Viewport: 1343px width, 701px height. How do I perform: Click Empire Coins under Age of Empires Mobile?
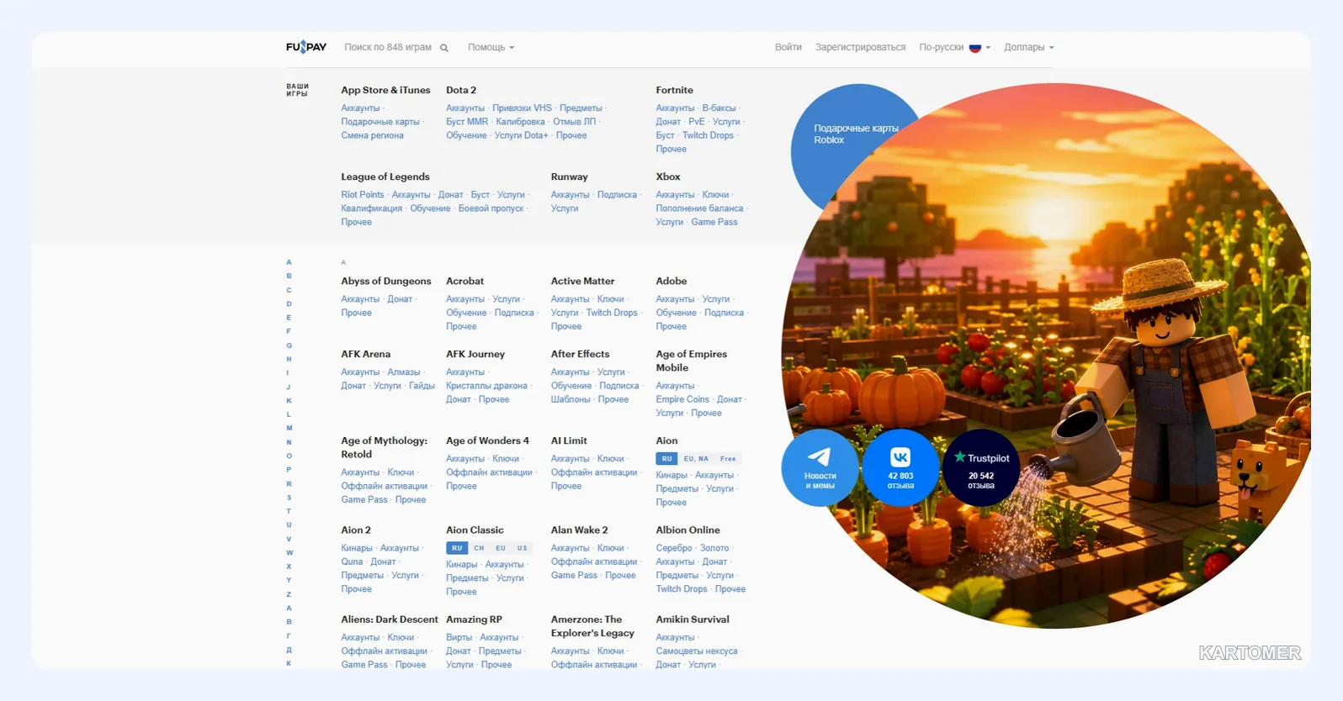tap(682, 399)
